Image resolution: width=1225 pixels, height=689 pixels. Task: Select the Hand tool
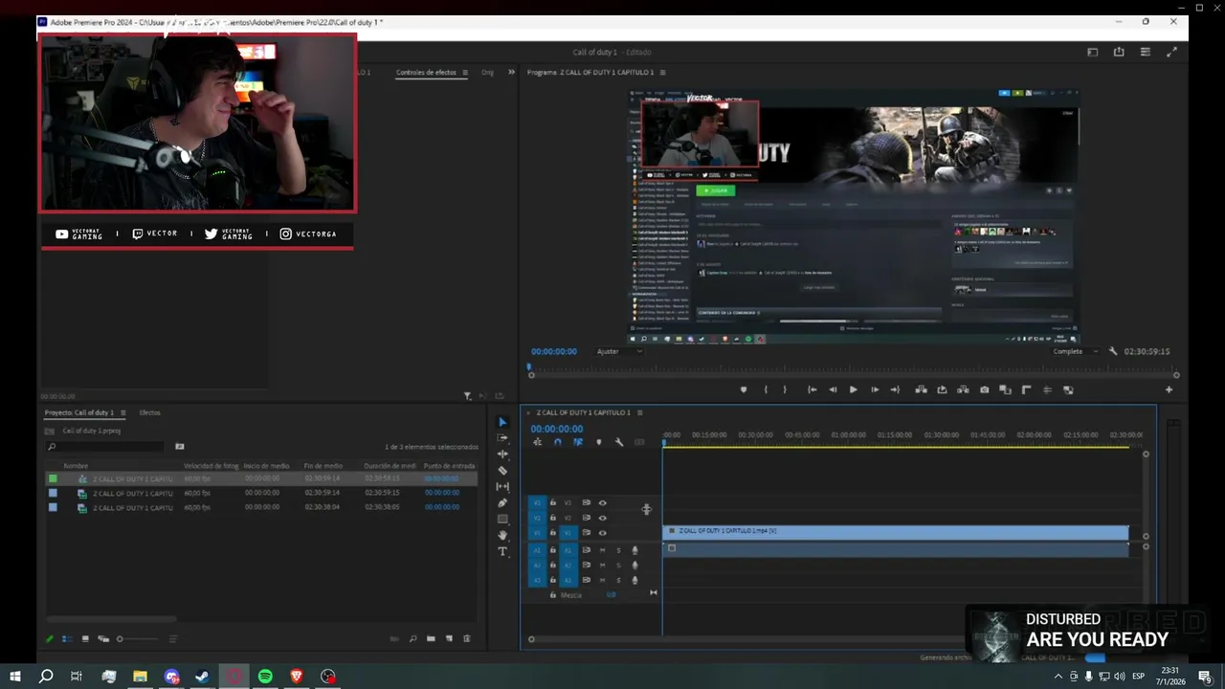502,536
